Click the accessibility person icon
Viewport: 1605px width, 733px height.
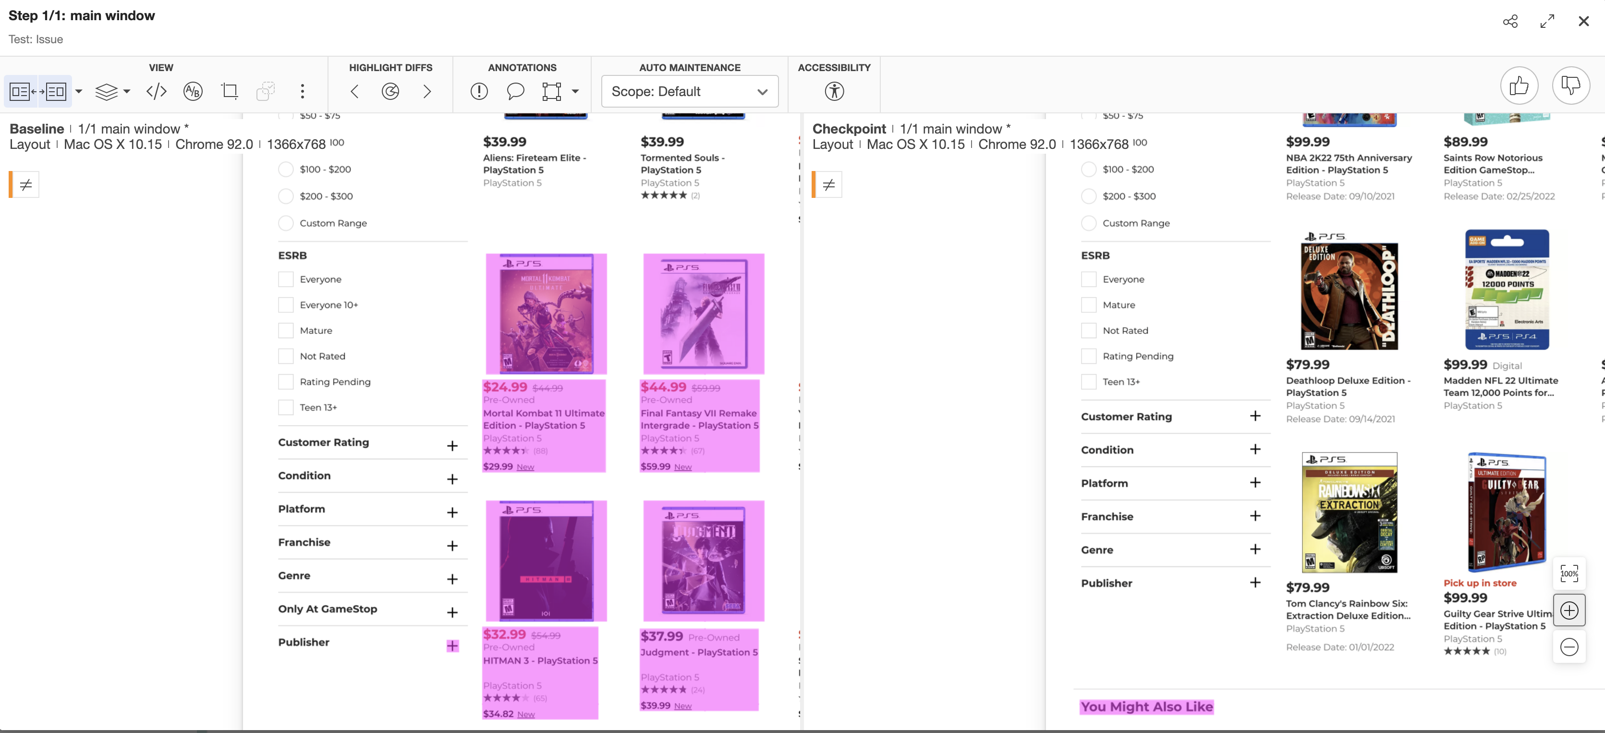(x=834, y=92)
